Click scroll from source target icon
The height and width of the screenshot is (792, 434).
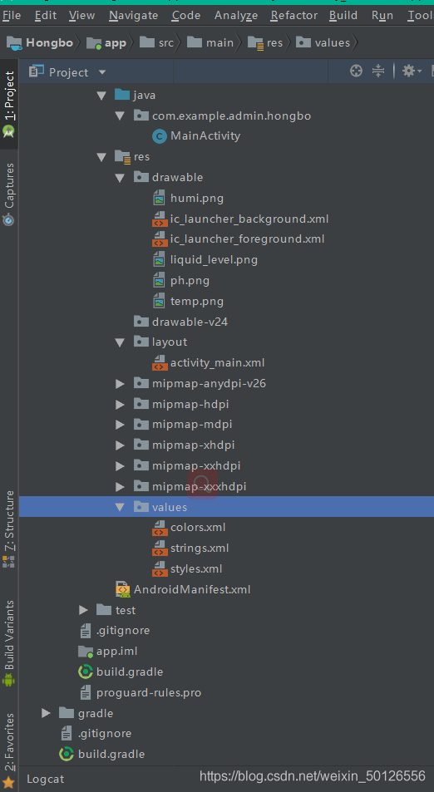pyautogui.click(x=356, y=71)
